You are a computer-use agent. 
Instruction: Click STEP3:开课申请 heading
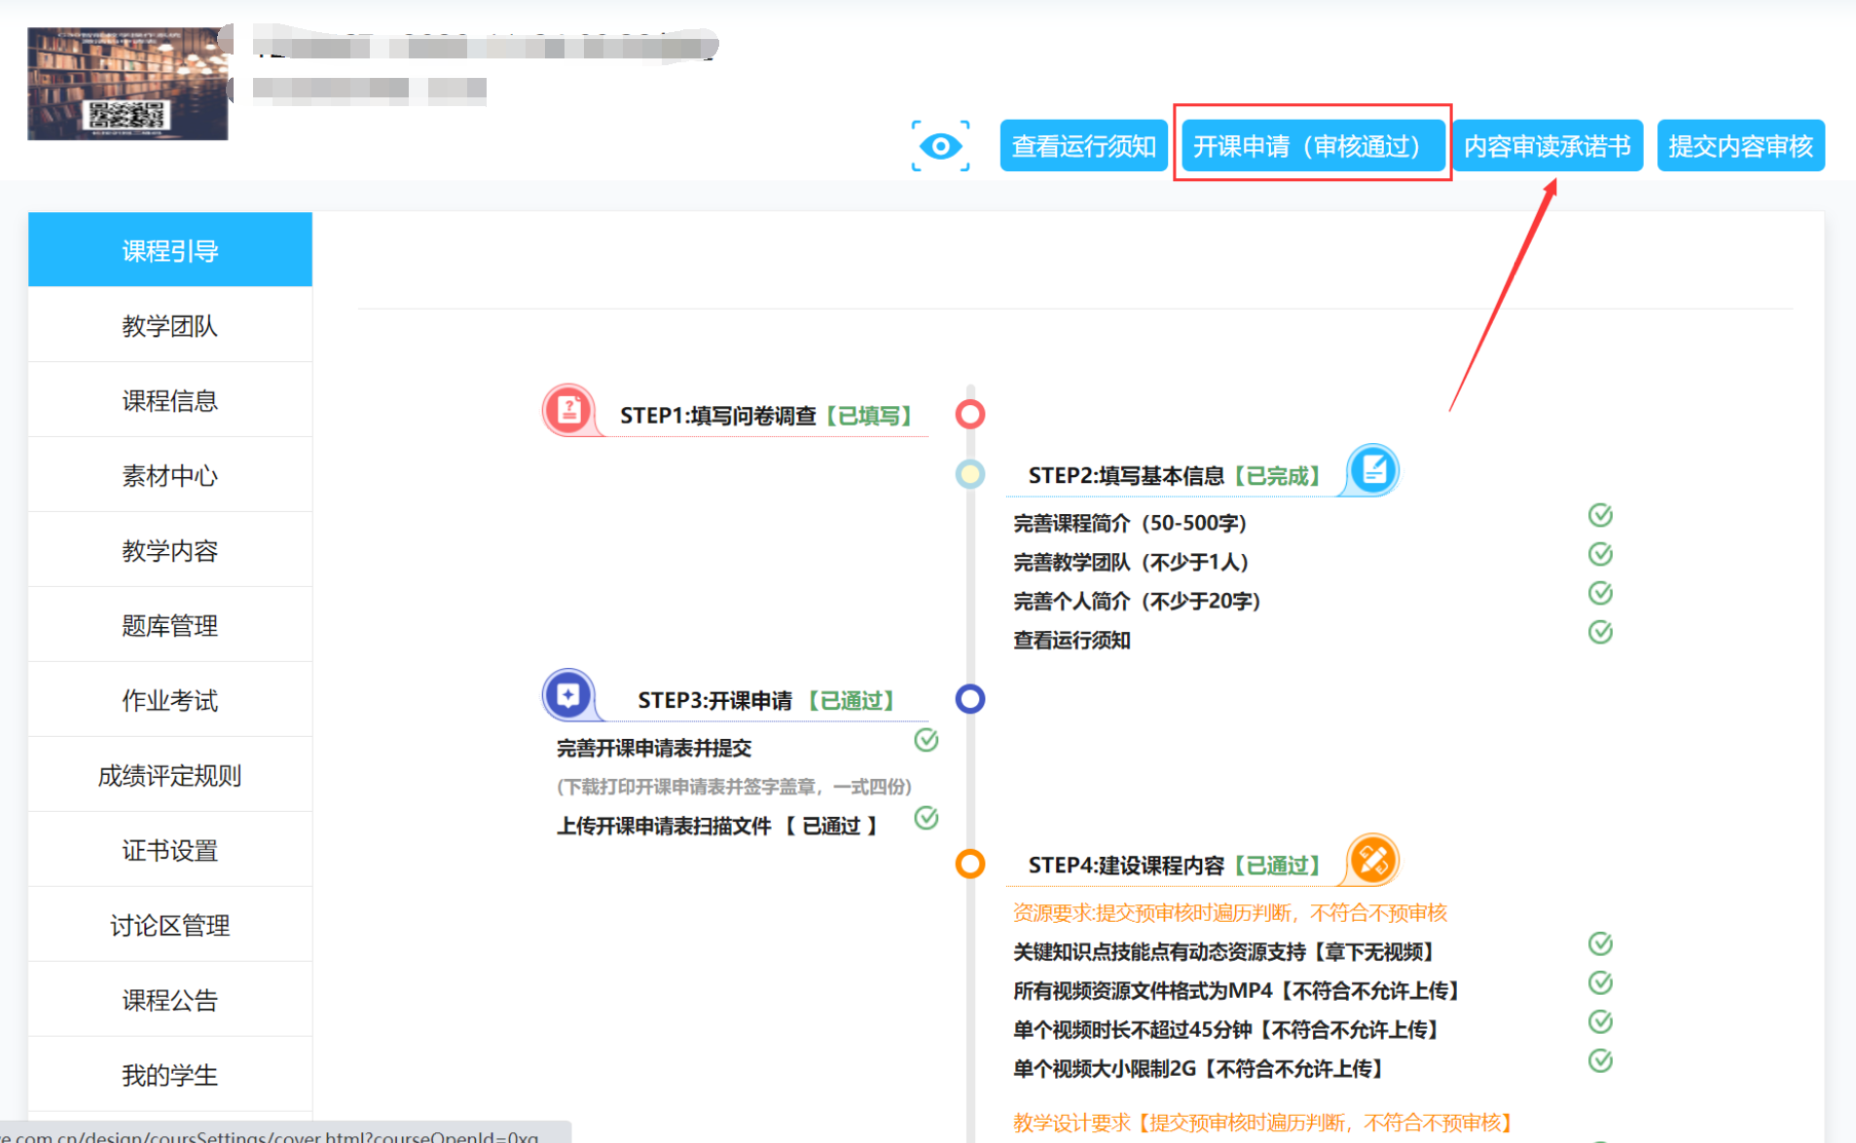[x=715, y=700]
